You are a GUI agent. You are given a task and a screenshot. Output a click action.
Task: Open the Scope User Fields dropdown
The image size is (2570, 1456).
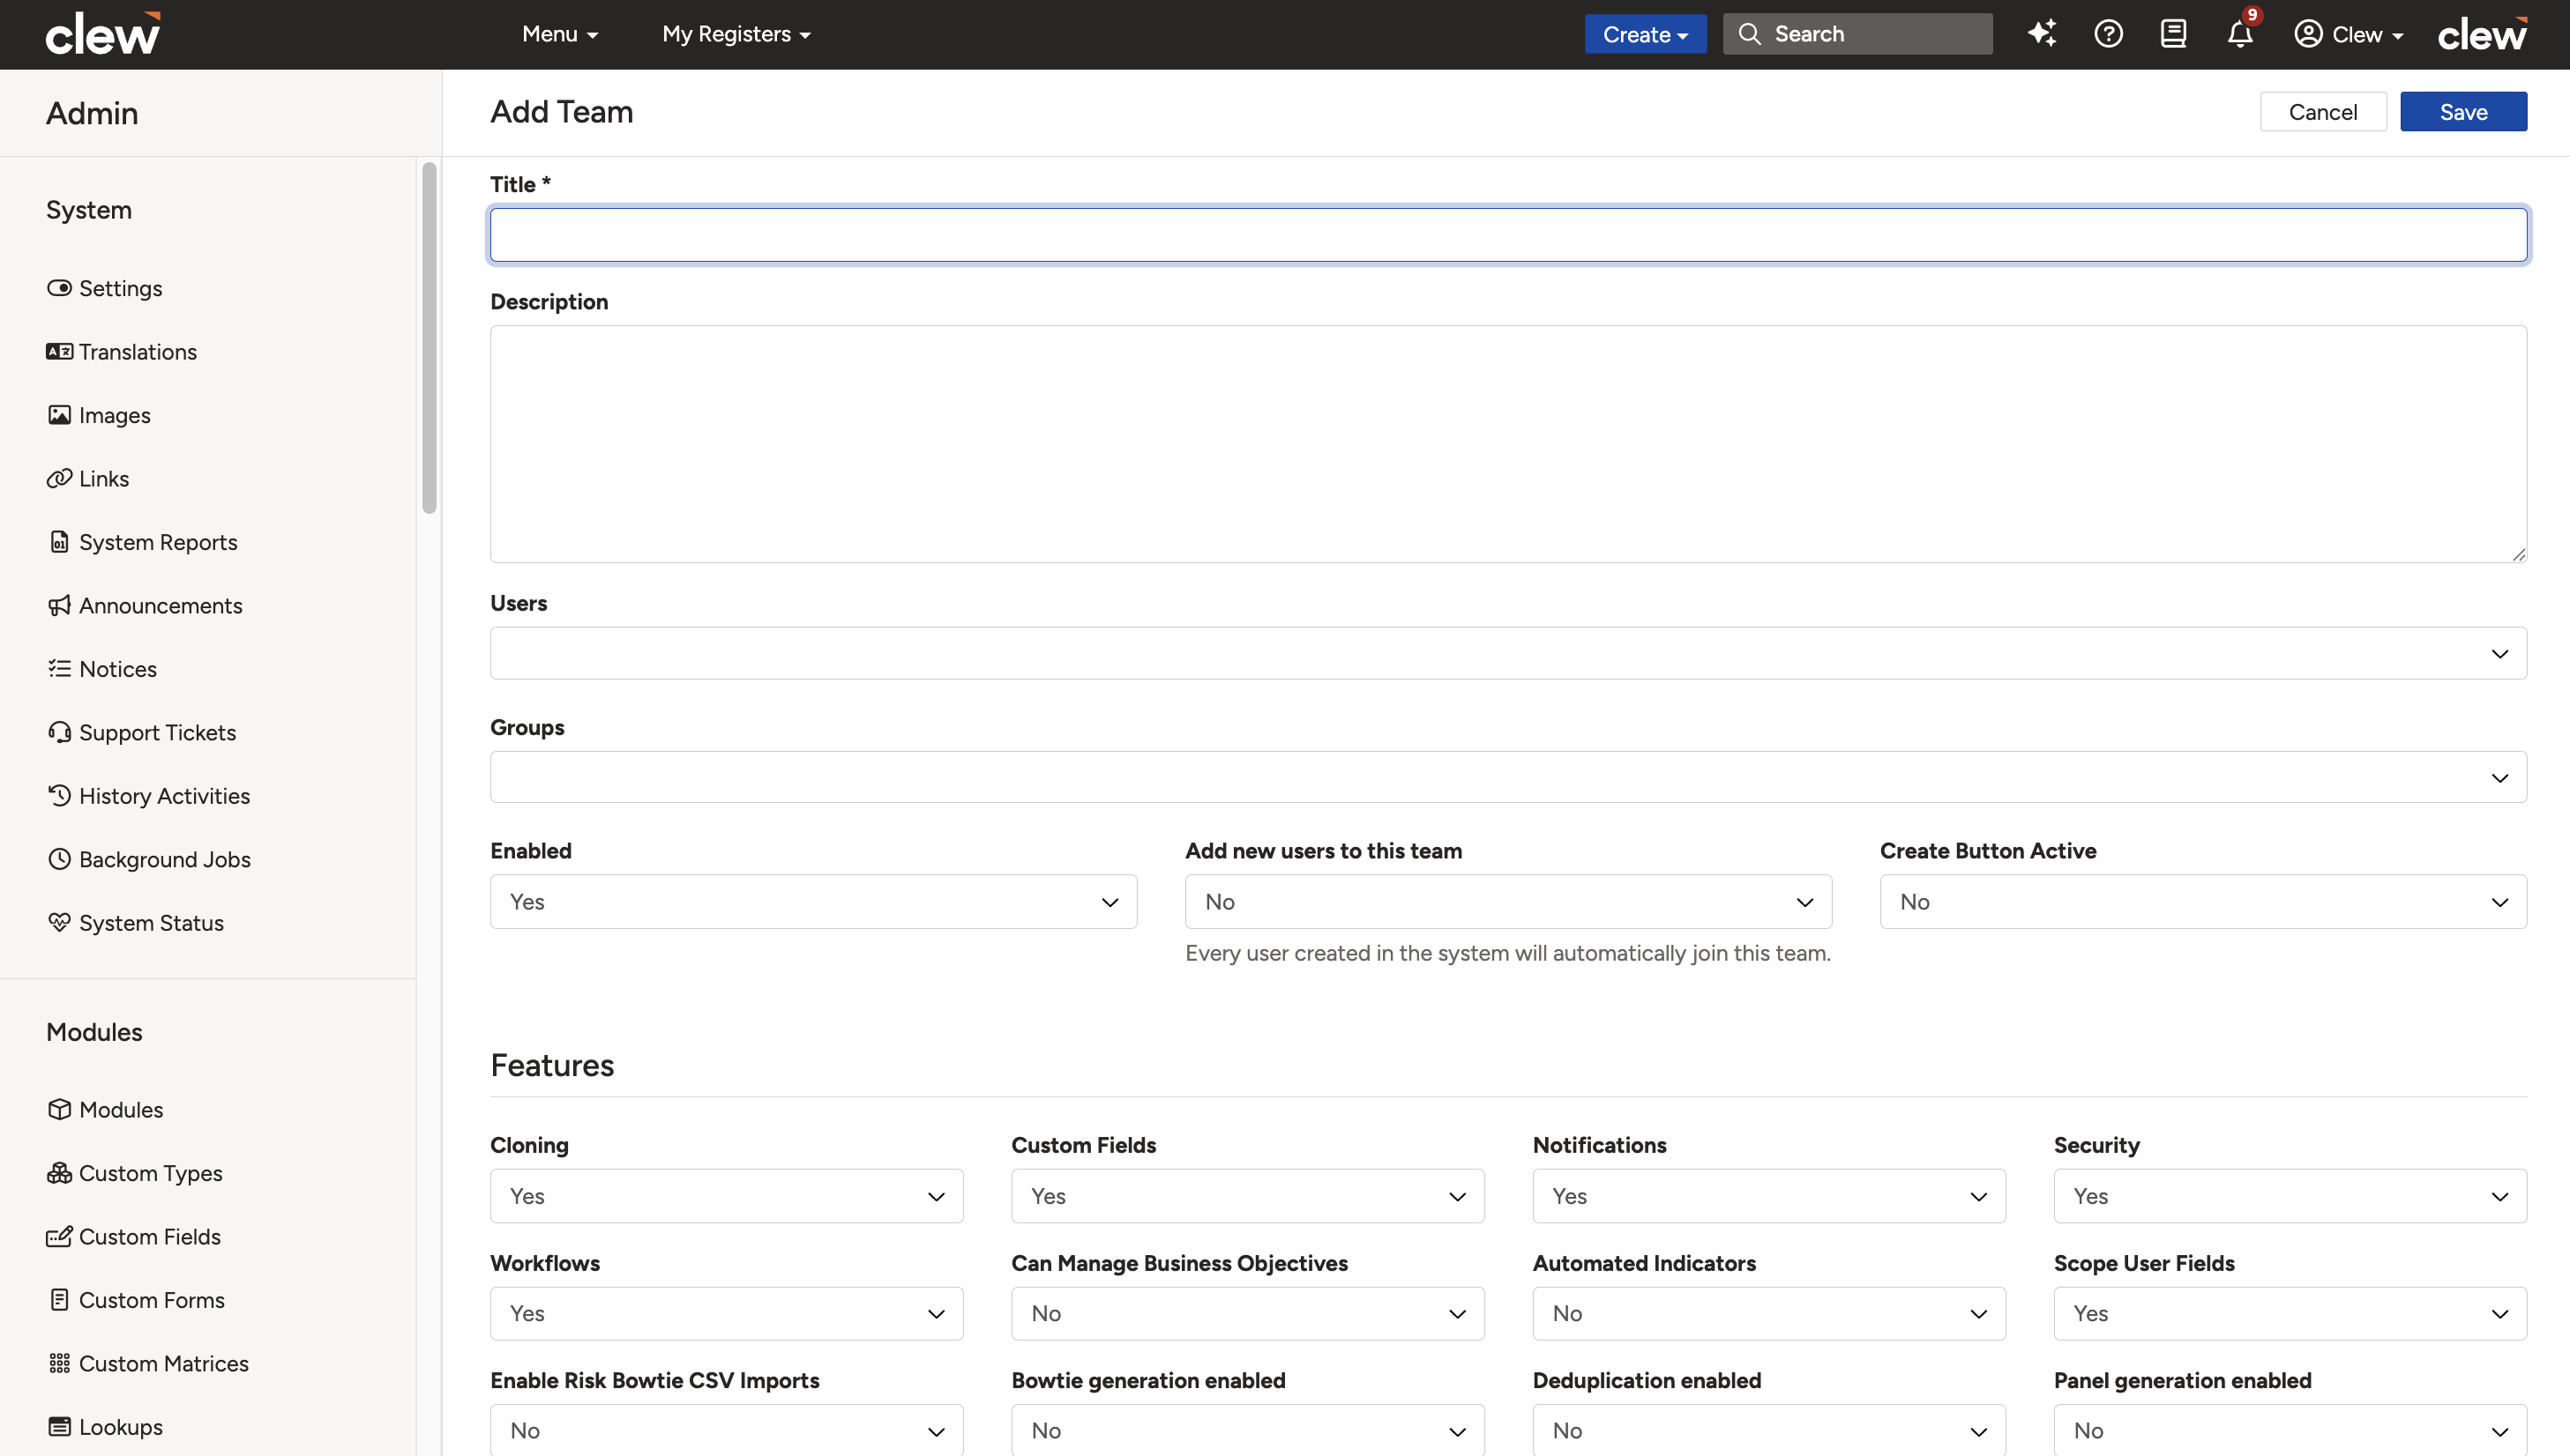pyautogui.click(x=2290, y=1314)
